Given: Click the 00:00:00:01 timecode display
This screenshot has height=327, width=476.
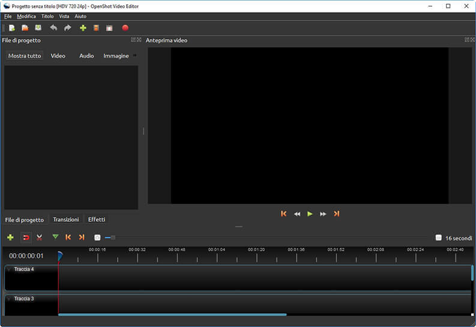Looking at the screenshot, I should [x=26, y=256].
